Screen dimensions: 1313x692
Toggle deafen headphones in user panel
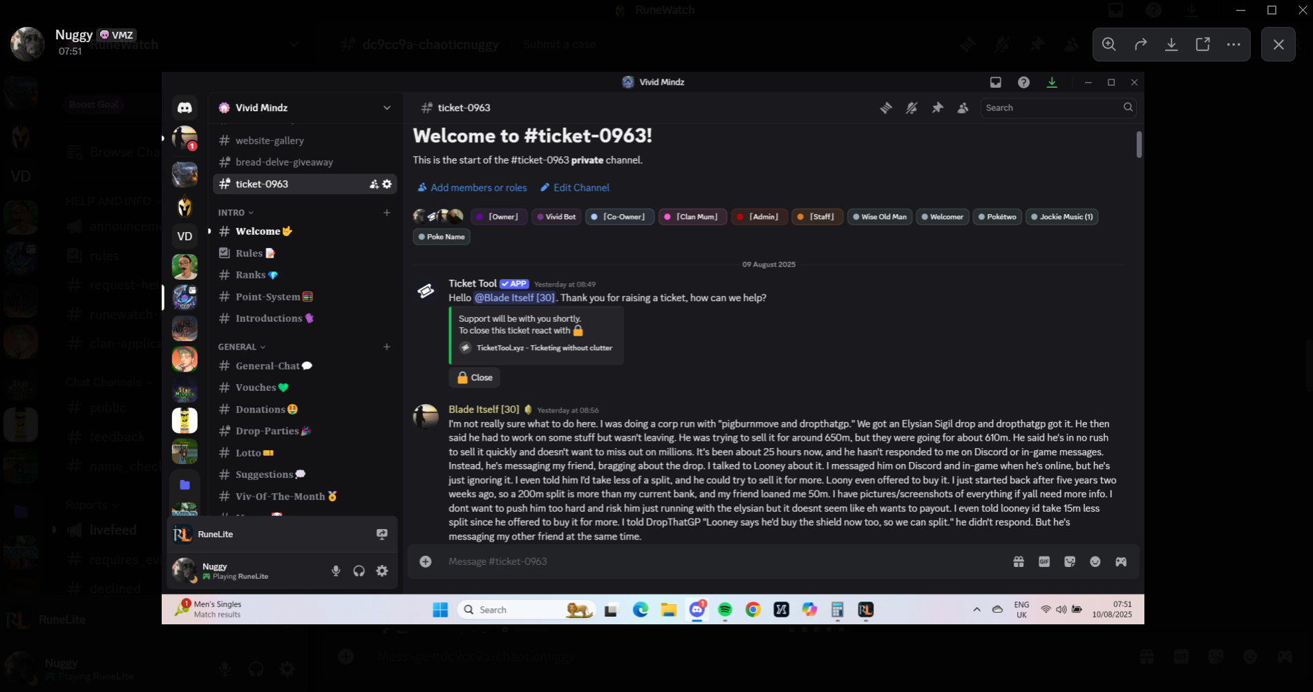click(x=359, y=570)
